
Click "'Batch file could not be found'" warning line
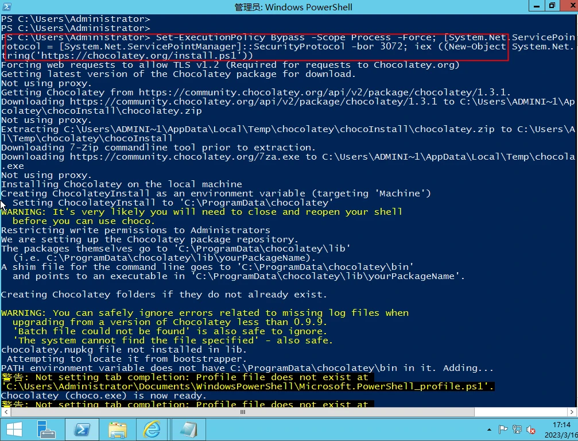click(x=170, y=331)
